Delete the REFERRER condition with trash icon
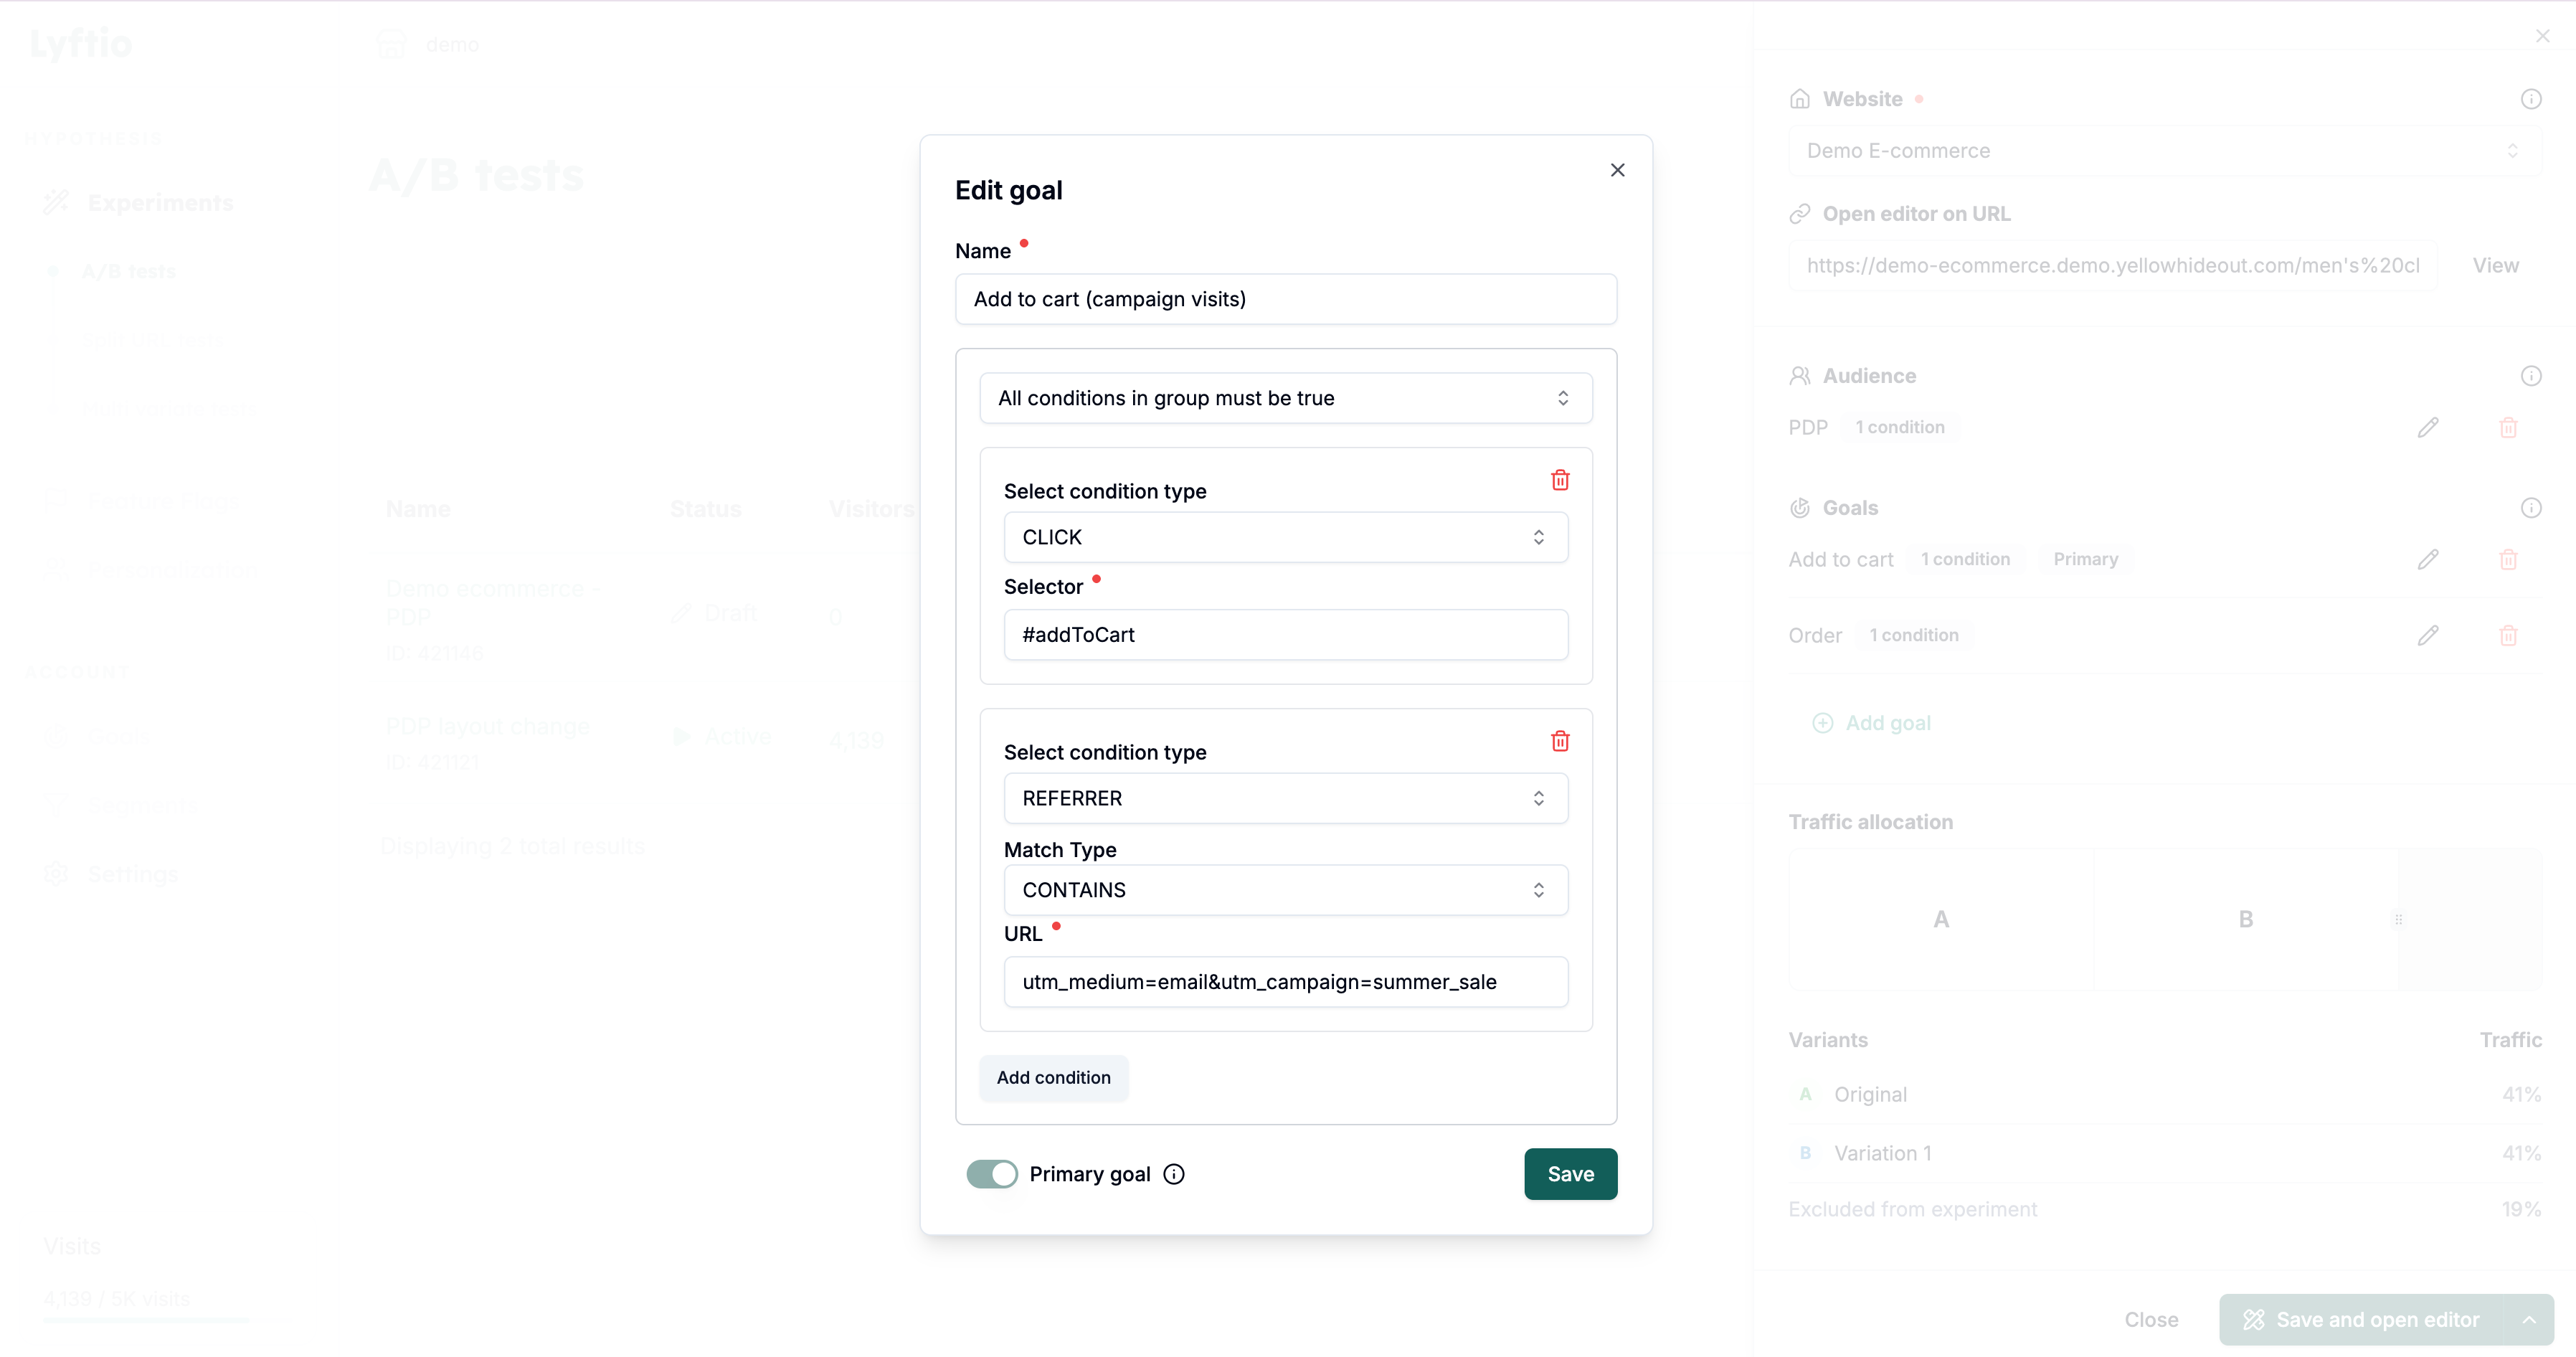 1559,741
